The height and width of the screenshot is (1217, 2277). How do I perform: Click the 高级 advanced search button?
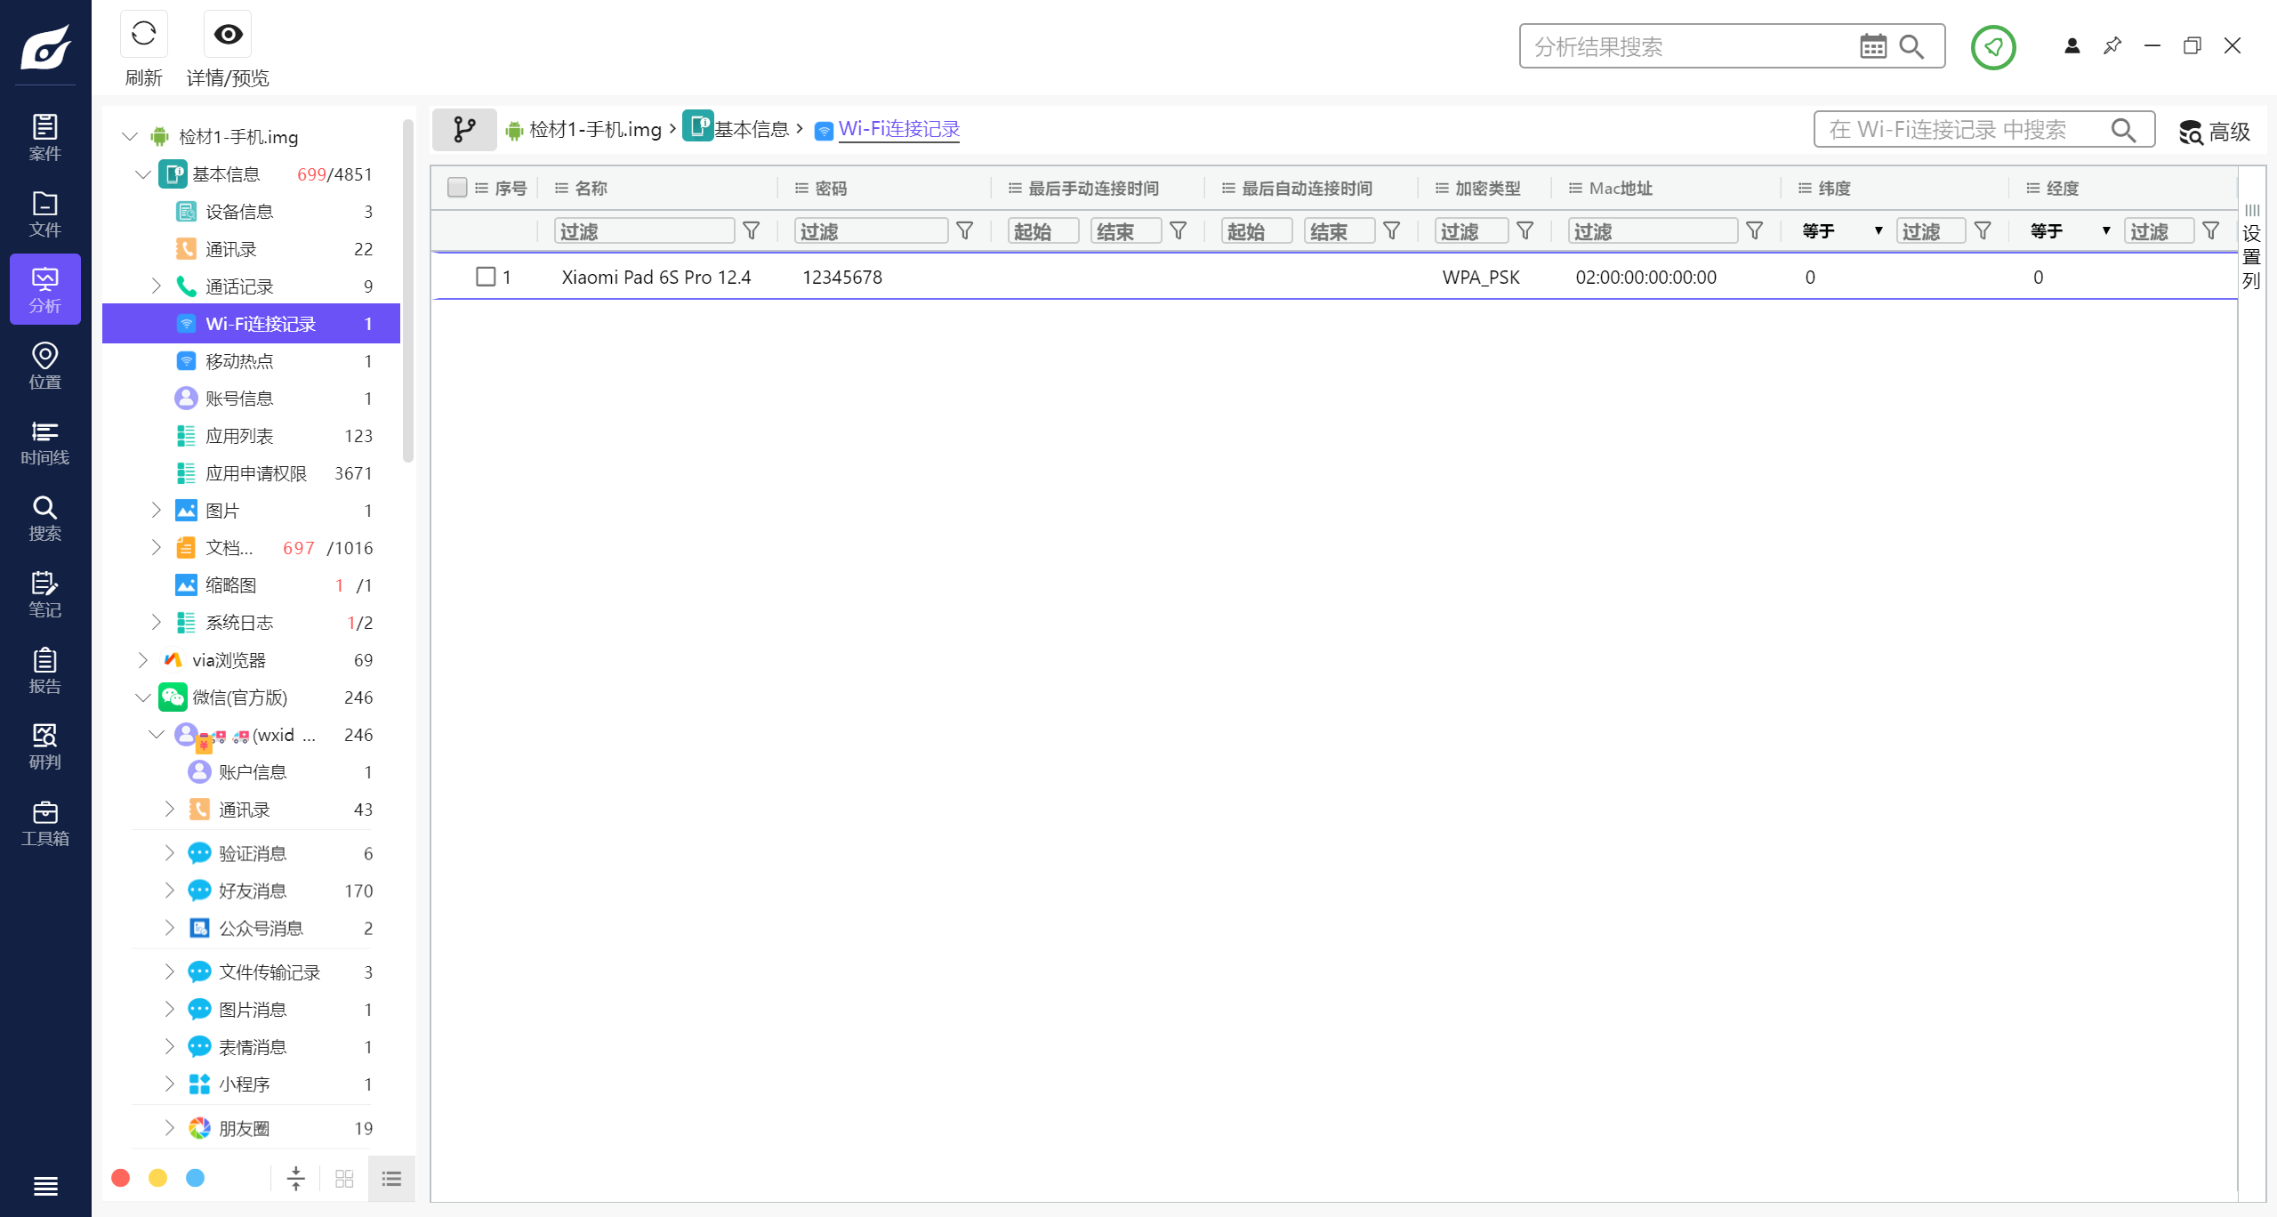pos(2215,132)
